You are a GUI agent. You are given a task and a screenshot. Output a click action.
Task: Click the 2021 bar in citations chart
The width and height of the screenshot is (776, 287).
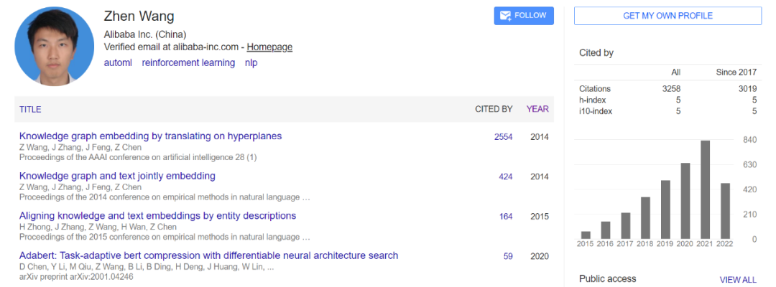click(x=705, y=189)
